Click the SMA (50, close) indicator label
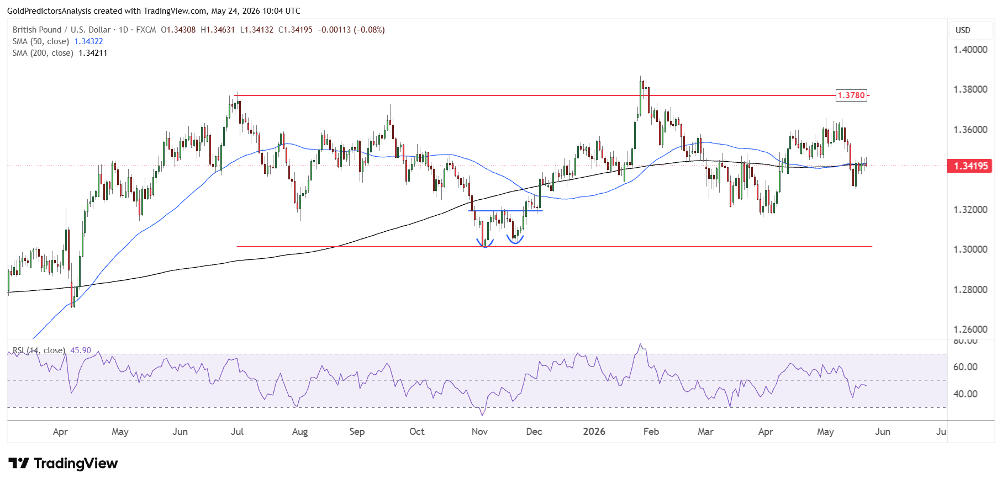Screen dimensions: 1002x484 [41, 41]
